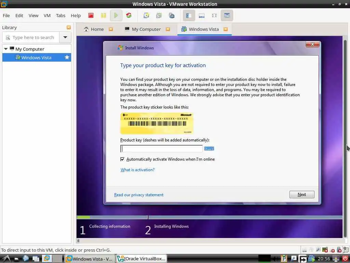Click the Next button in Install Windows
350x263 pixels.
[302, 195]
